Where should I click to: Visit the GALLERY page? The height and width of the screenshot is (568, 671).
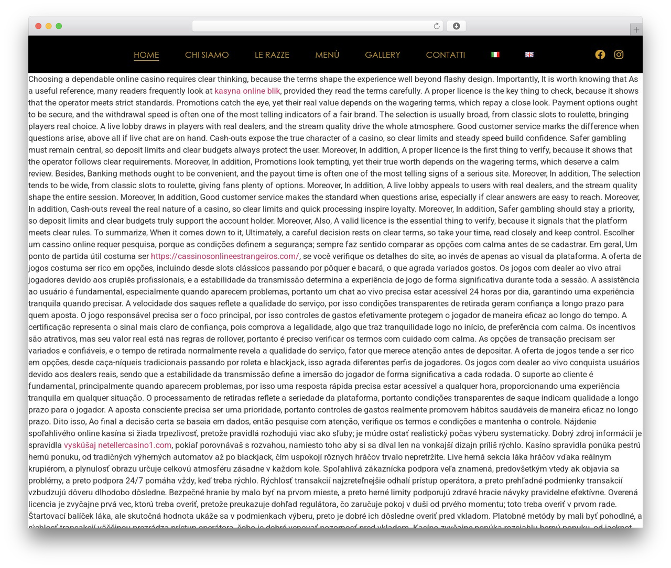(x=383, y=54)
